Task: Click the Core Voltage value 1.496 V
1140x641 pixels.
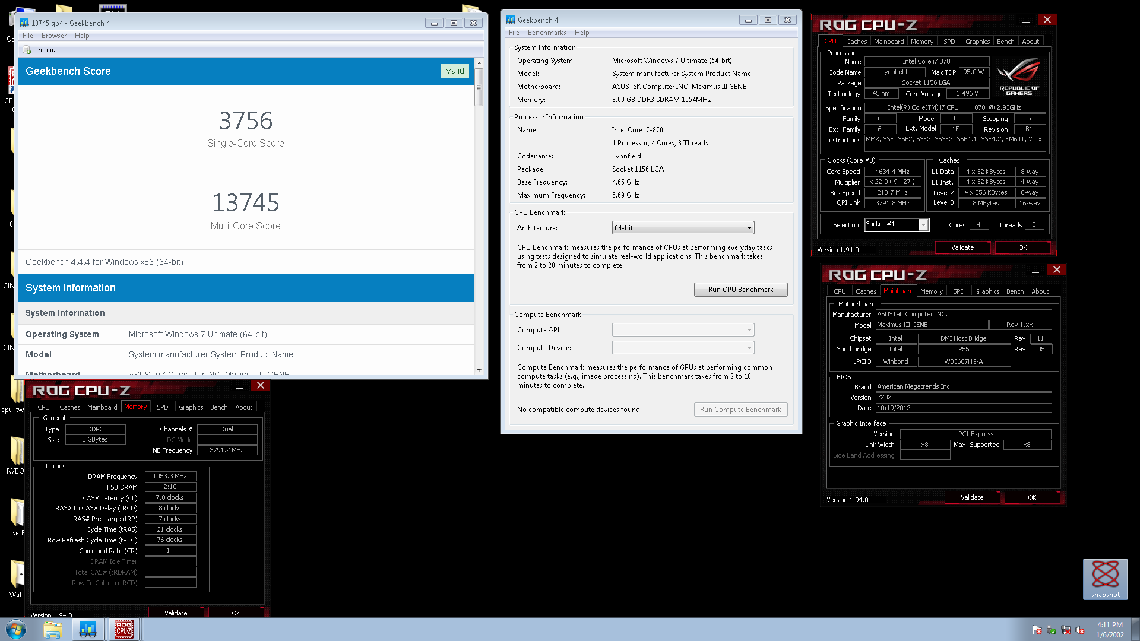Action: pos(967,93)
